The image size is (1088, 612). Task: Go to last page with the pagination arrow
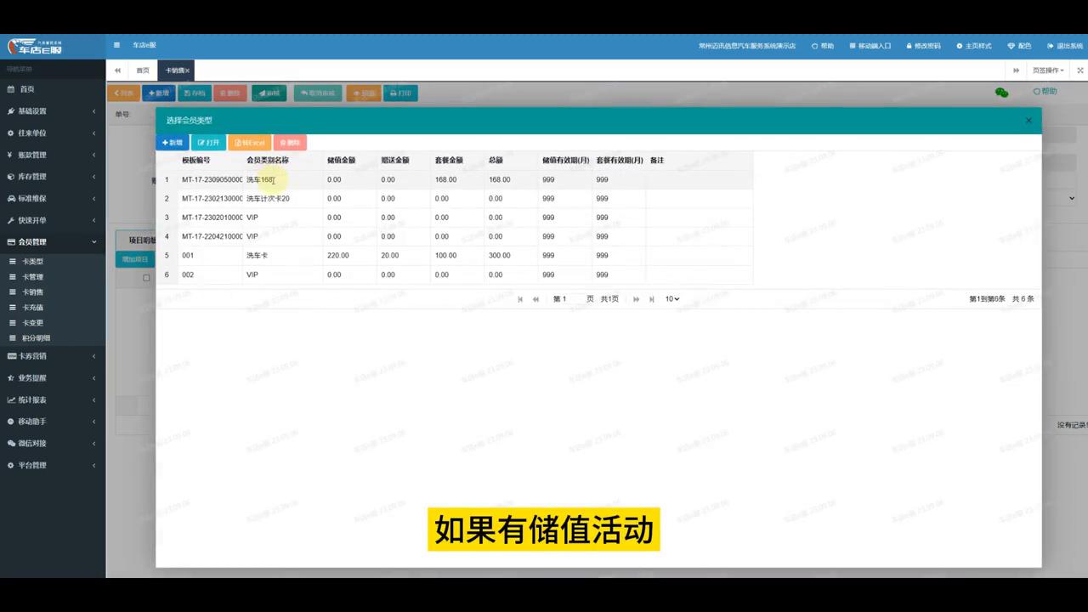pyautogui.click(x=651, y=298)
